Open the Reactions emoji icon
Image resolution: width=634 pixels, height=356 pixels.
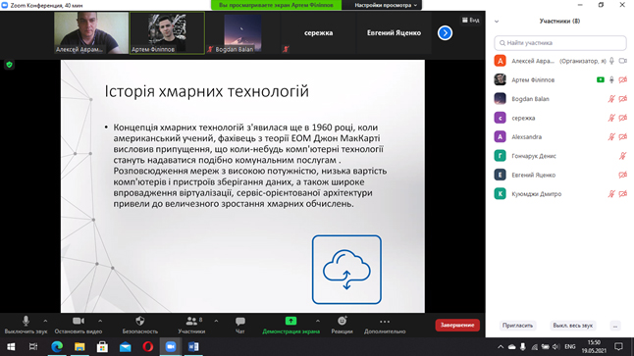pos(343,321)
